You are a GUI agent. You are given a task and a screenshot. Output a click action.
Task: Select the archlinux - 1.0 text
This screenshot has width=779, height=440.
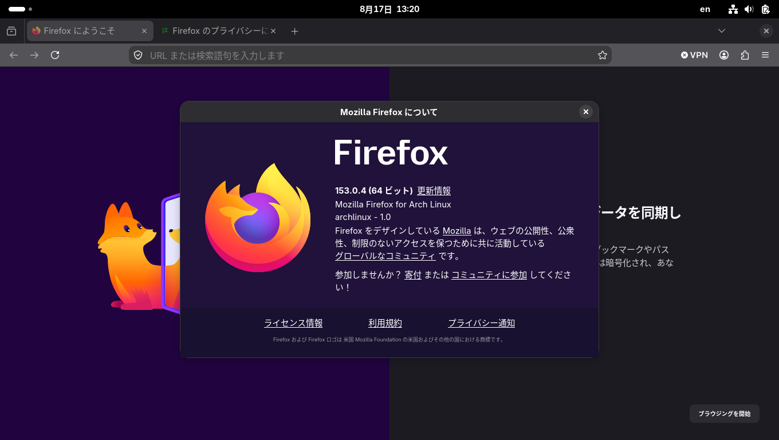(363, 217)
